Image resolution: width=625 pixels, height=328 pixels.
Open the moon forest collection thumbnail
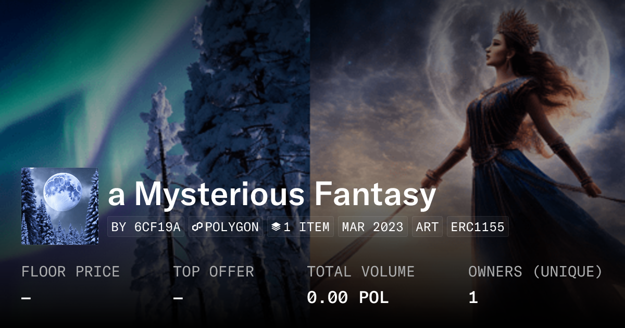60,206
